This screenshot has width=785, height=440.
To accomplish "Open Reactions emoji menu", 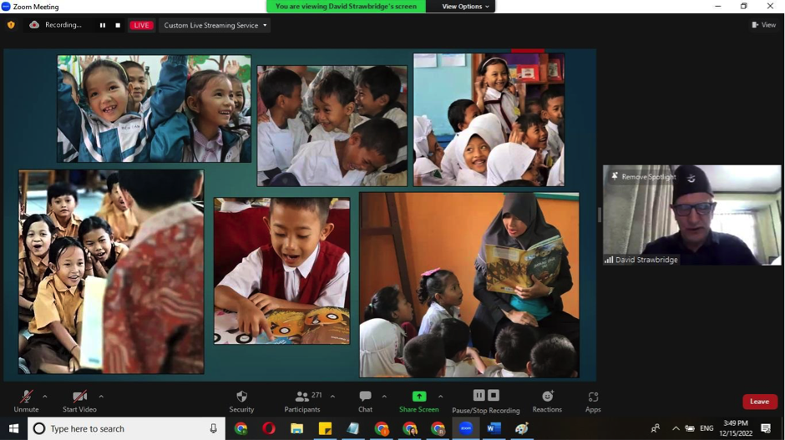I will [547, 402].
